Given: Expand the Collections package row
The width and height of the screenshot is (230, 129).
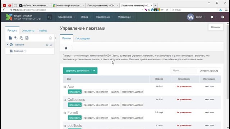Looking at the screenshot, I should [65, 100].
